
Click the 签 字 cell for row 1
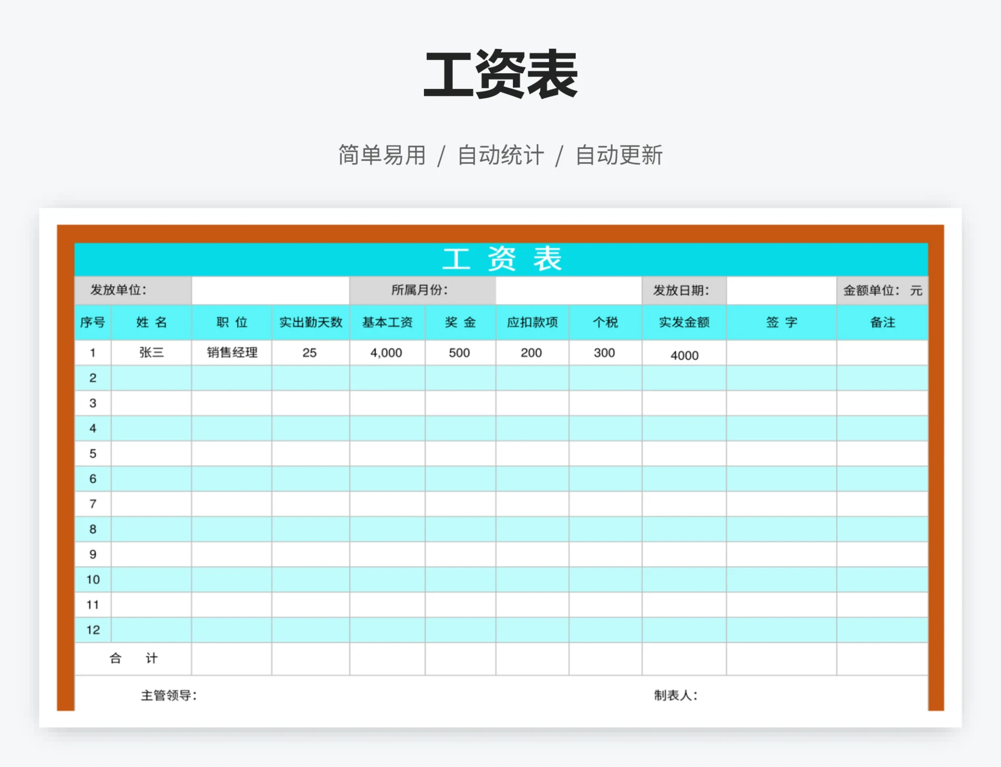pyautogui.click(x=781, y=352)
